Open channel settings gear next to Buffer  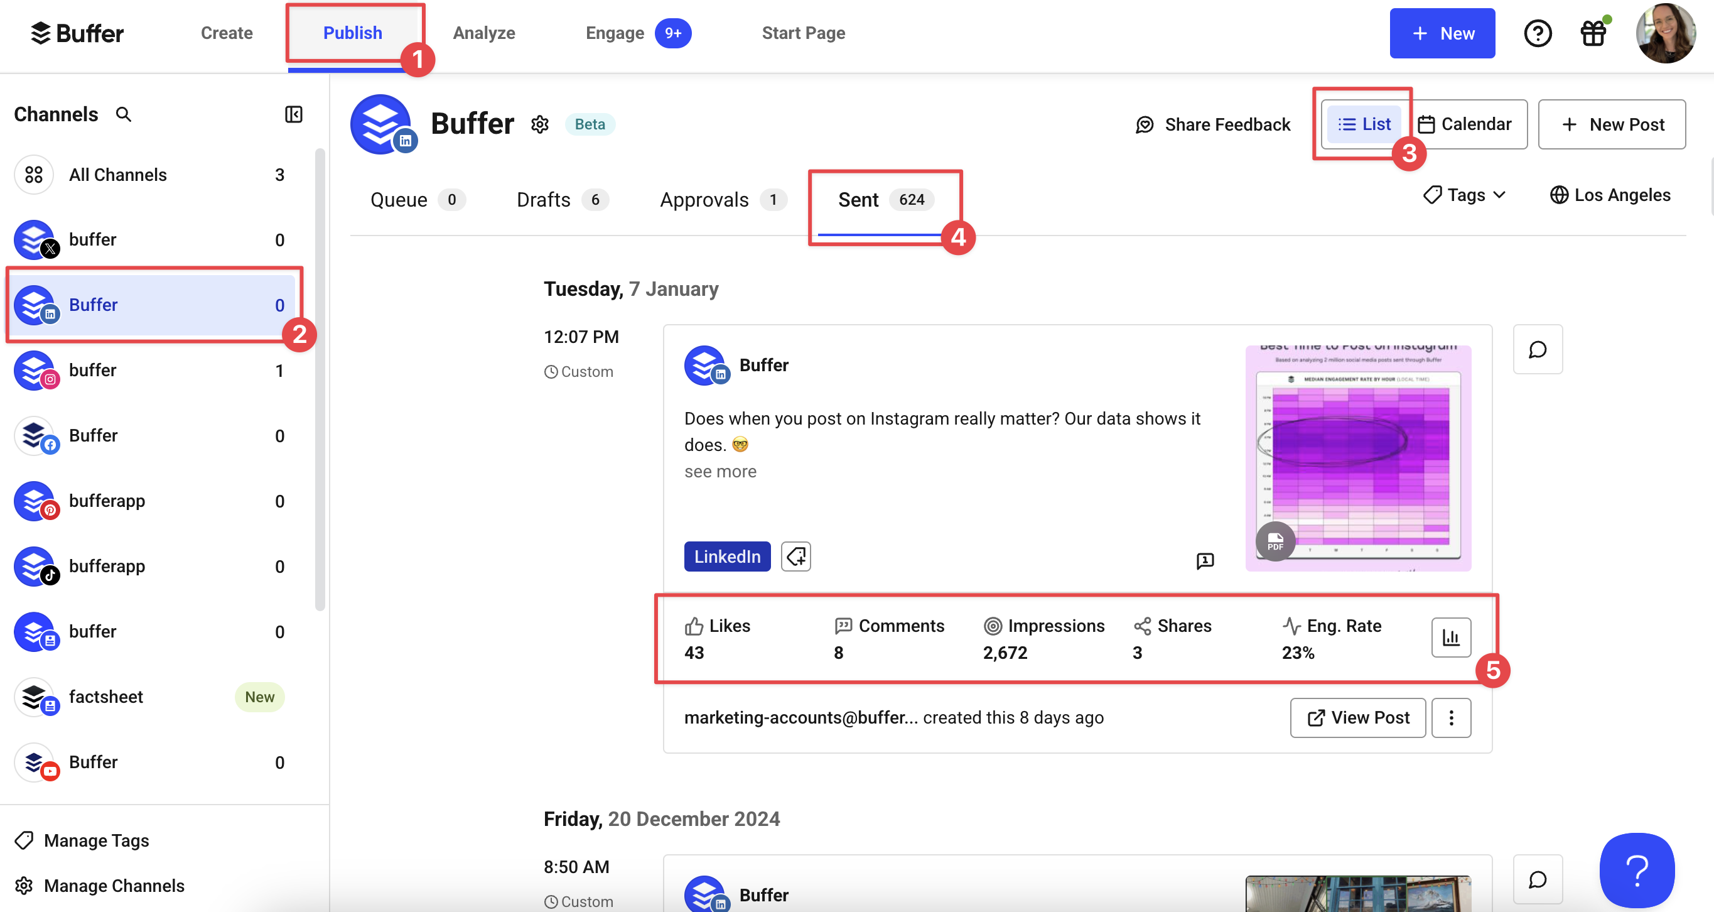(539, 124)
